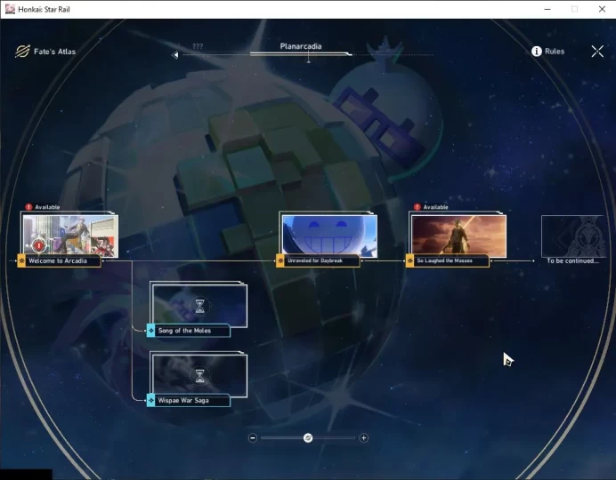Go to previous region with left arrow
This screenshot has width=616, height=480.
[x=175, y=55]
